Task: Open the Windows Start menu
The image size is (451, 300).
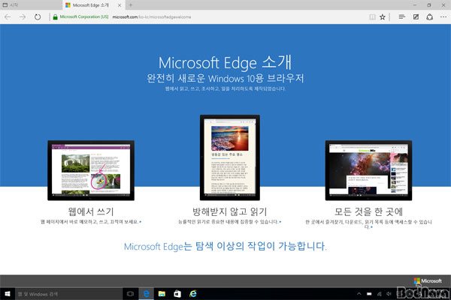Action: tap(8, 294)
